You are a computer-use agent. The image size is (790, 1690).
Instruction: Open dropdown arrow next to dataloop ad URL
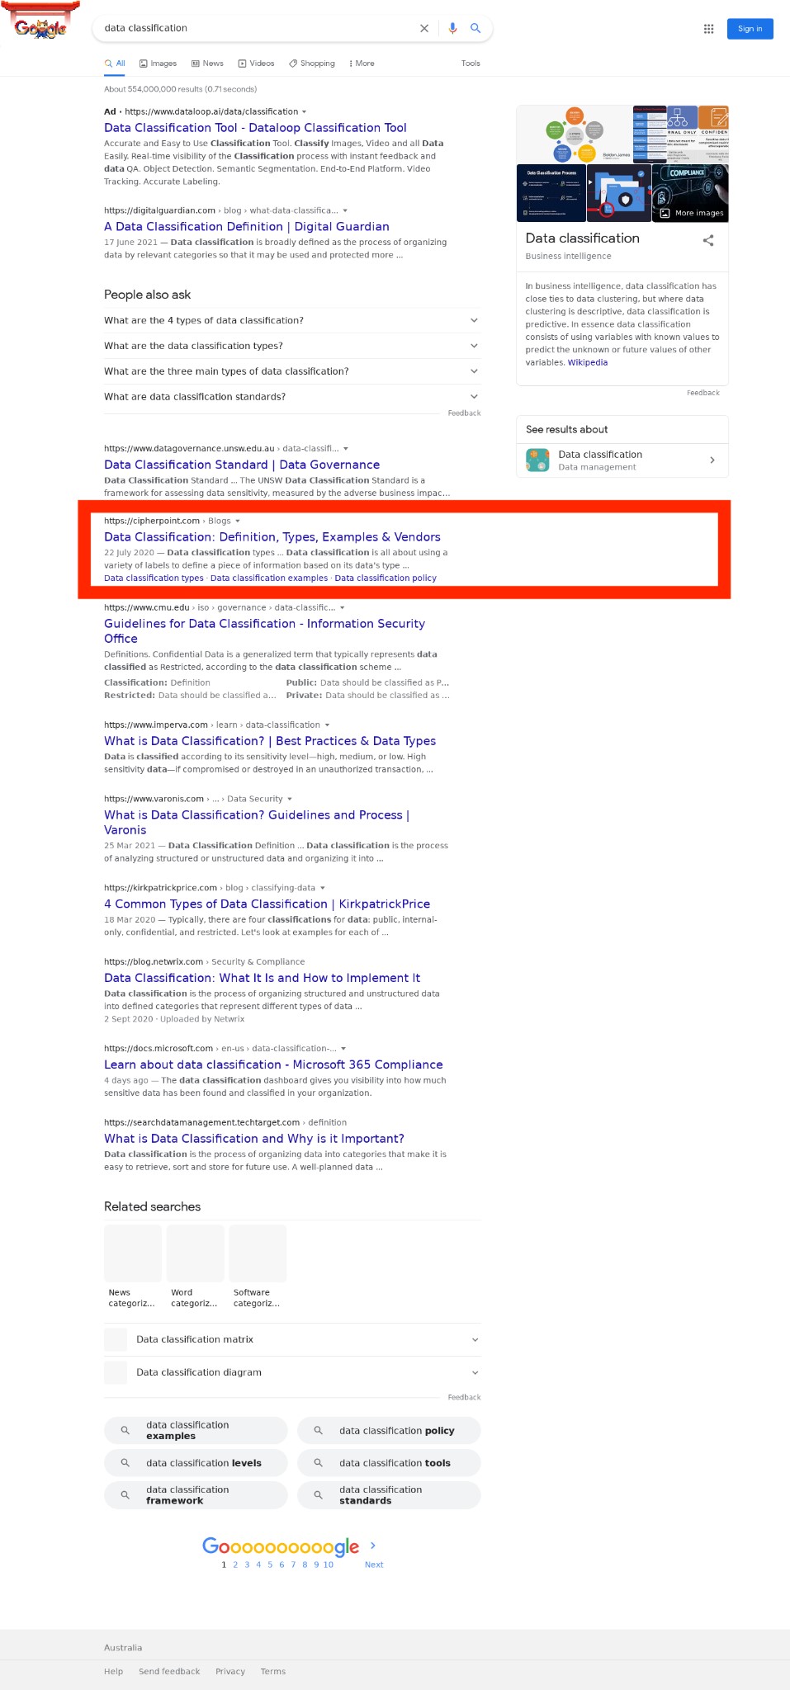click(x=305, y=111)
